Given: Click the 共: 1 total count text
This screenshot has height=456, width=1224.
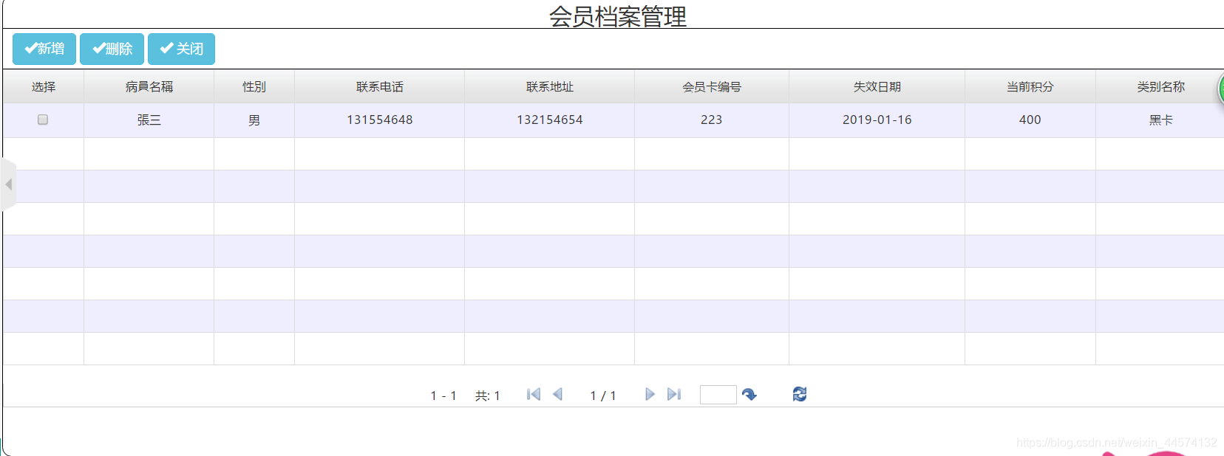Looking at the screenshot, I should pyautogui.click(x=488, y=396).
